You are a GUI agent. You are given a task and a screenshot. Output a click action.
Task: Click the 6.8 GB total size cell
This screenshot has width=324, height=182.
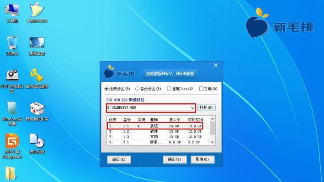tap(175, 142)
